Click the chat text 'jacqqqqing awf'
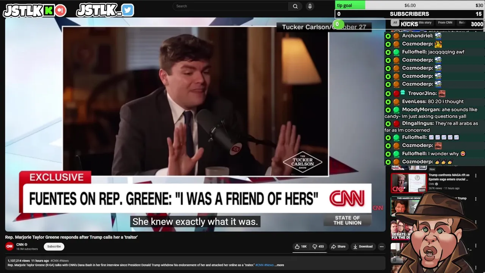This screenshot has width=485, height=273. [x=446, y=52]
